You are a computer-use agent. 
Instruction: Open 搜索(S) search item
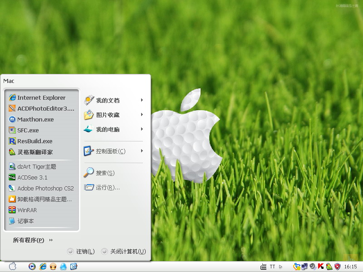click(x=113, y=173)
